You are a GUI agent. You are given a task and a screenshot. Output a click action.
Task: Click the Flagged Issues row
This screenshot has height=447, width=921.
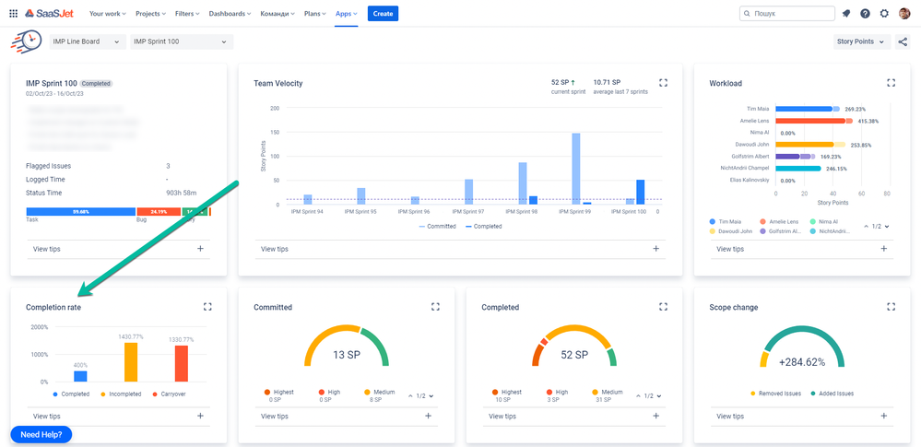point(116,166)
